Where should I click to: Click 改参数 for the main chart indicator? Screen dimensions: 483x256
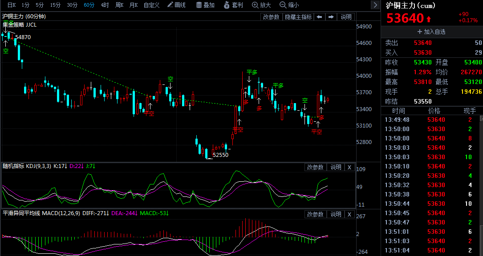(271, 17)
